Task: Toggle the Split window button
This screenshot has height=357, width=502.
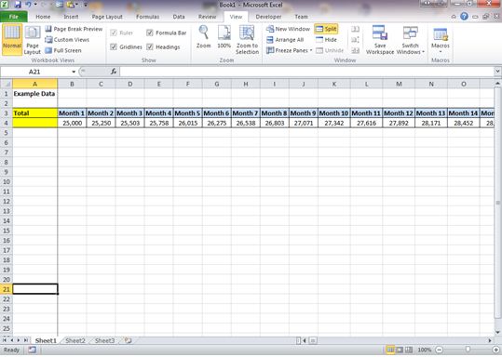Action: pos(326,29)
